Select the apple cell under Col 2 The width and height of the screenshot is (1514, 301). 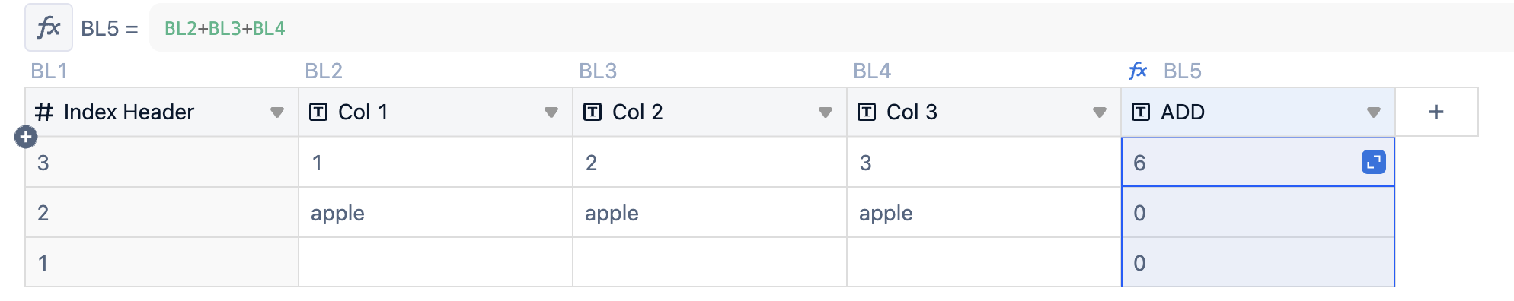[710, 213]
